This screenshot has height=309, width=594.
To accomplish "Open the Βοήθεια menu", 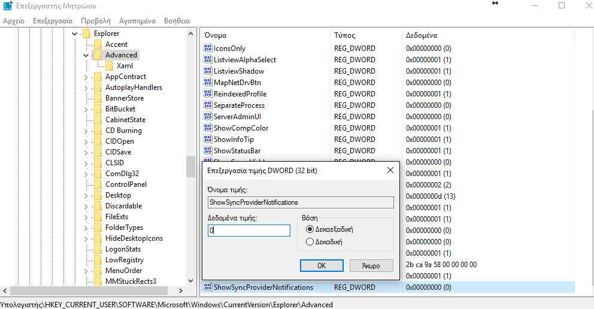I will [x=177, y=21].
